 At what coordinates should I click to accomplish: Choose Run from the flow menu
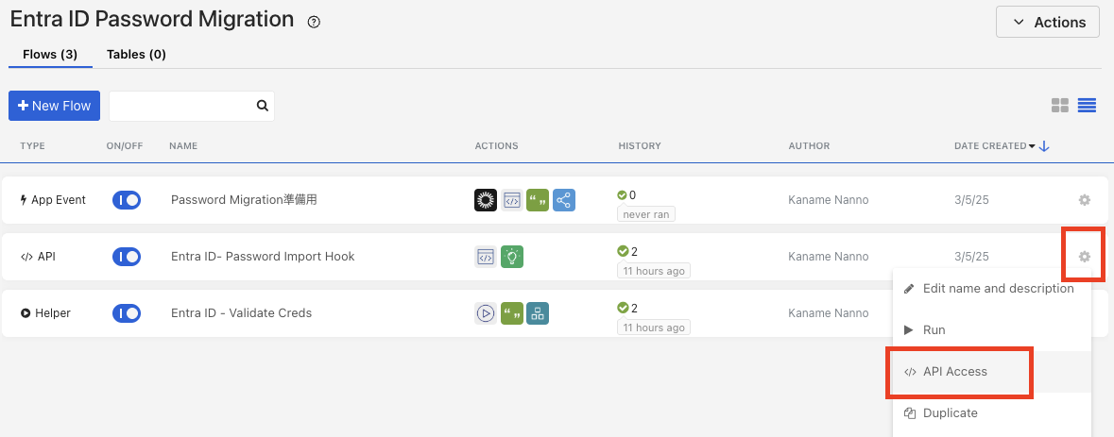point(934,330)
